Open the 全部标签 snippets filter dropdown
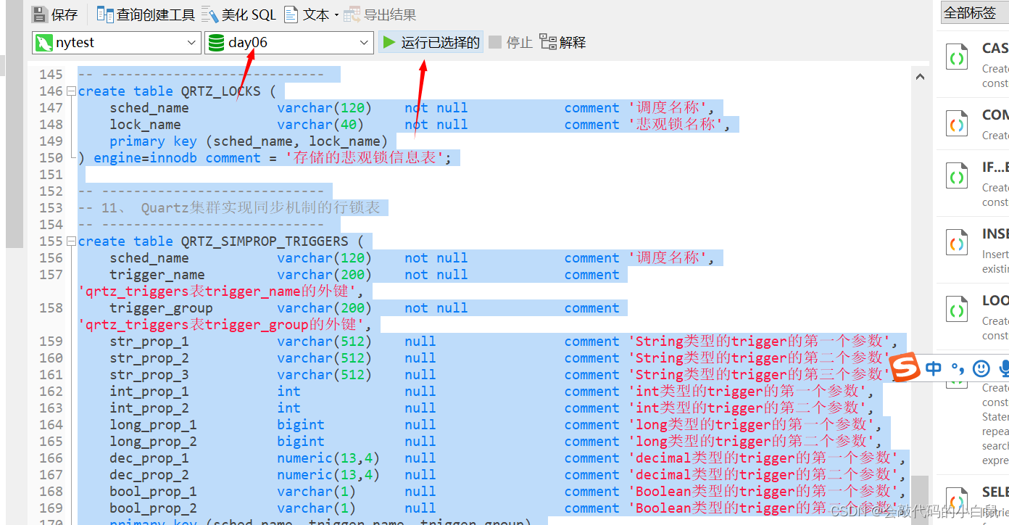Image resolution: width=1009 pixels, height=525 pixels. point(974,12)
